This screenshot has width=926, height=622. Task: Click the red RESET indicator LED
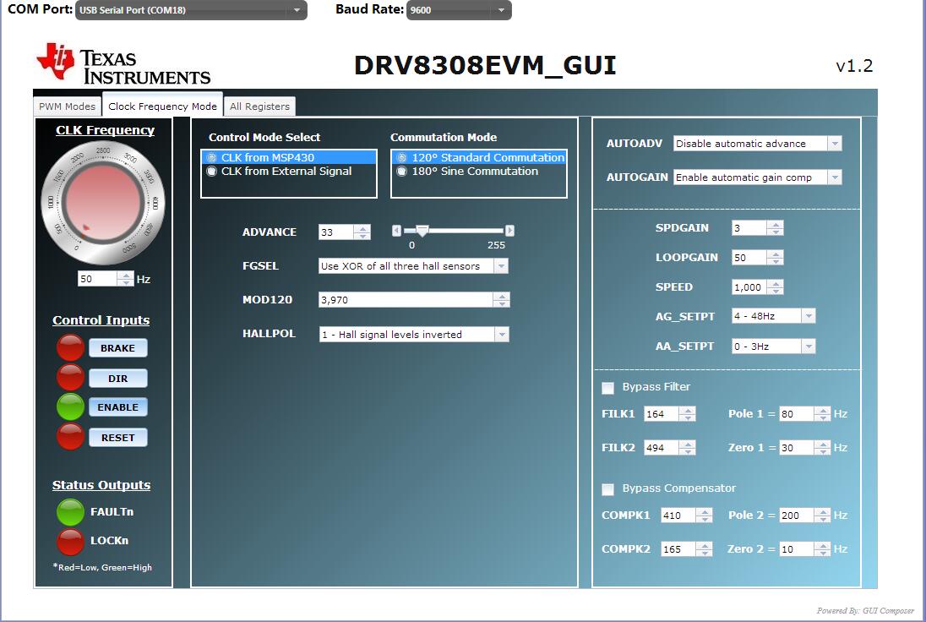pos(70,437)
